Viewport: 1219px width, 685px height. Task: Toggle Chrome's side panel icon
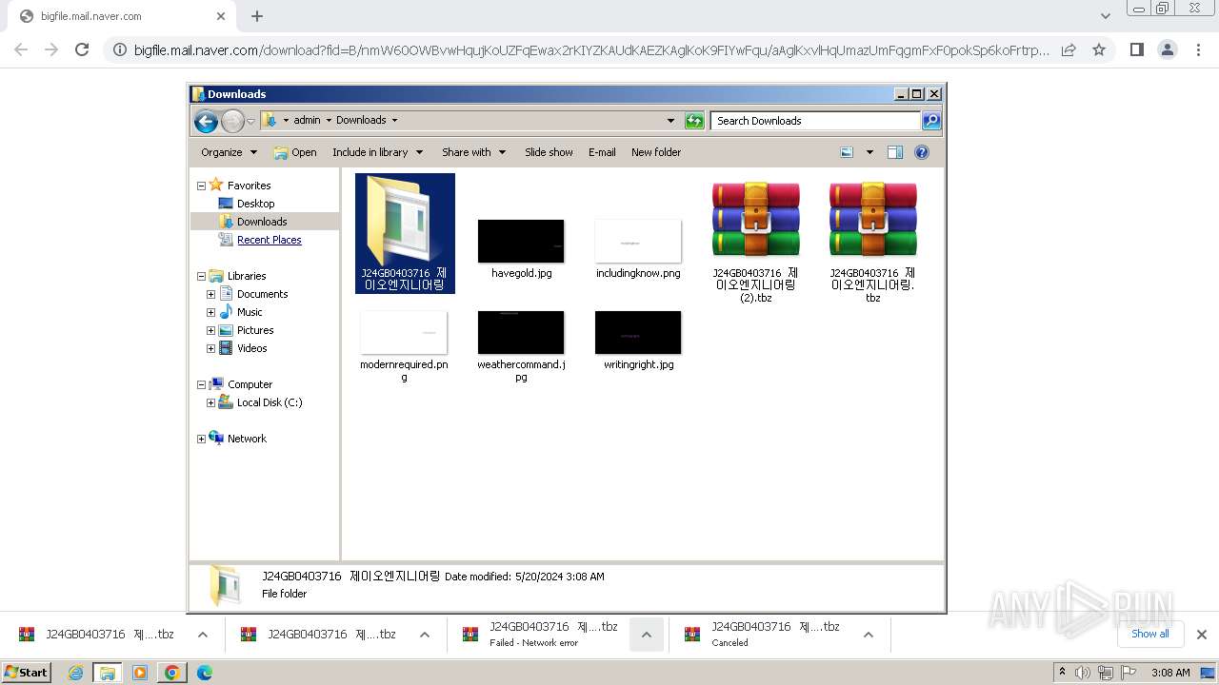coord(1136,49)
